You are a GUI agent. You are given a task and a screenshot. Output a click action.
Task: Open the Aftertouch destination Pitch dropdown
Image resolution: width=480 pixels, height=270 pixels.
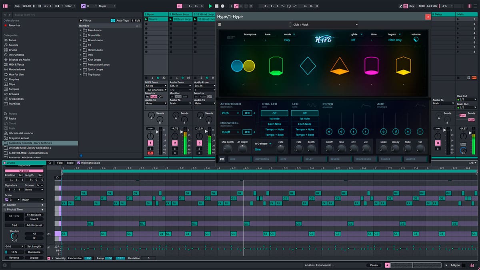click(230, 113)
